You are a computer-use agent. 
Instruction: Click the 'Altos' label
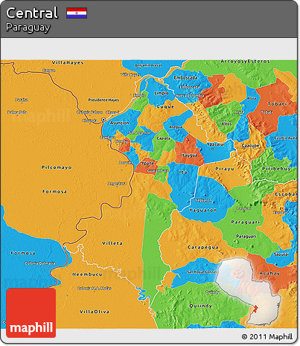coord(226,124)
